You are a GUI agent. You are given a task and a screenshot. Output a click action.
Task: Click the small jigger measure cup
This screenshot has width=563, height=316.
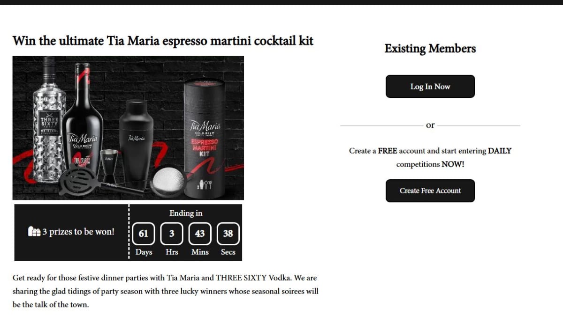coord(109,162)
